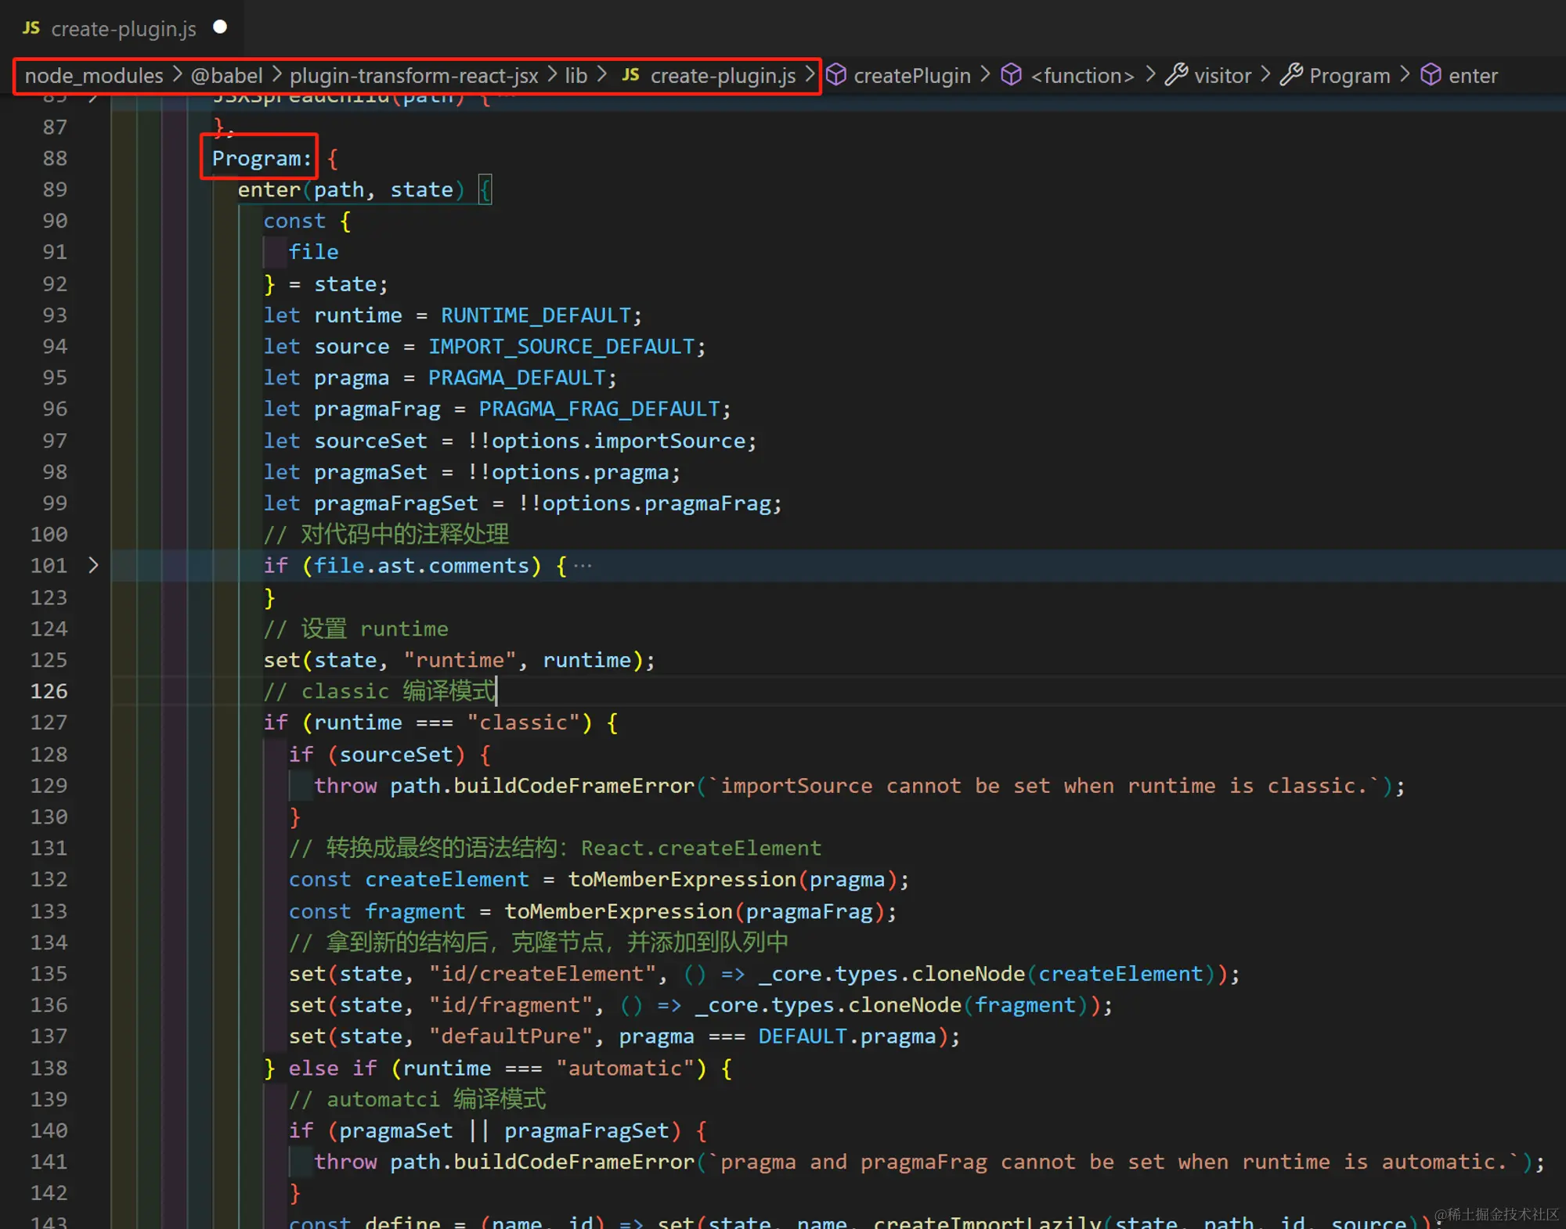The height and width of the screenshot is (1229, 1566).
Task: Click the createPlugin cube icon in the breadcrumb
Action: tap(836, 75)
